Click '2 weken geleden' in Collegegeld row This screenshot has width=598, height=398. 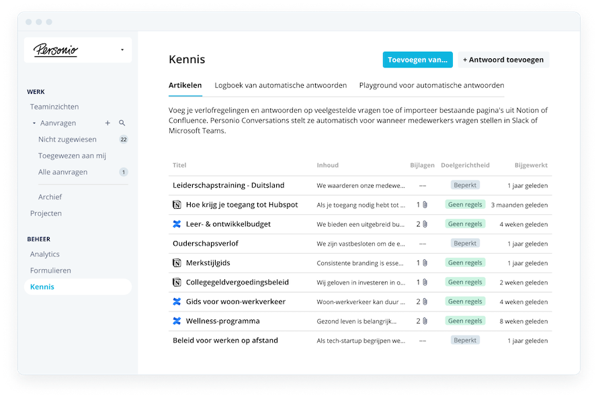click(523, 283)
